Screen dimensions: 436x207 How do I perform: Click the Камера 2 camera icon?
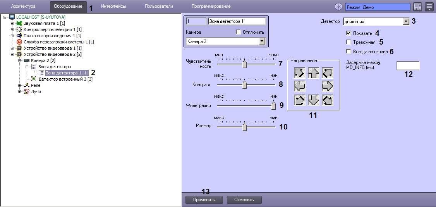pyautogui.click(x=27, y=60)
